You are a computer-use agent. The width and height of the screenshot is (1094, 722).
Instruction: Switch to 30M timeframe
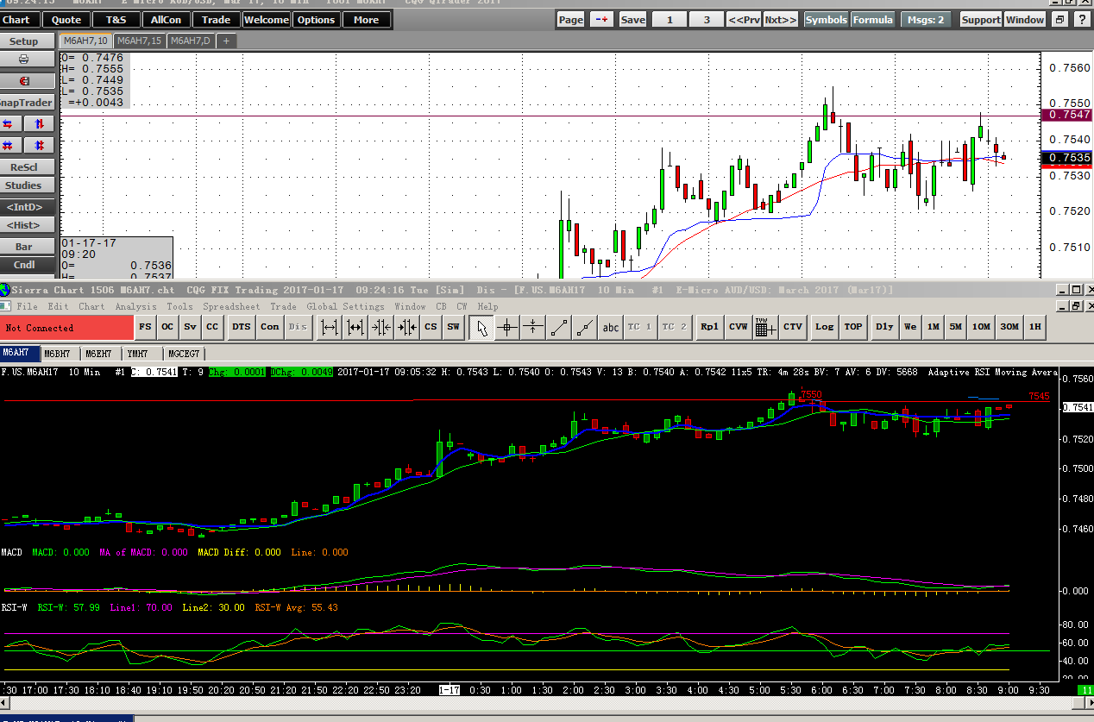click(1009, 327)
